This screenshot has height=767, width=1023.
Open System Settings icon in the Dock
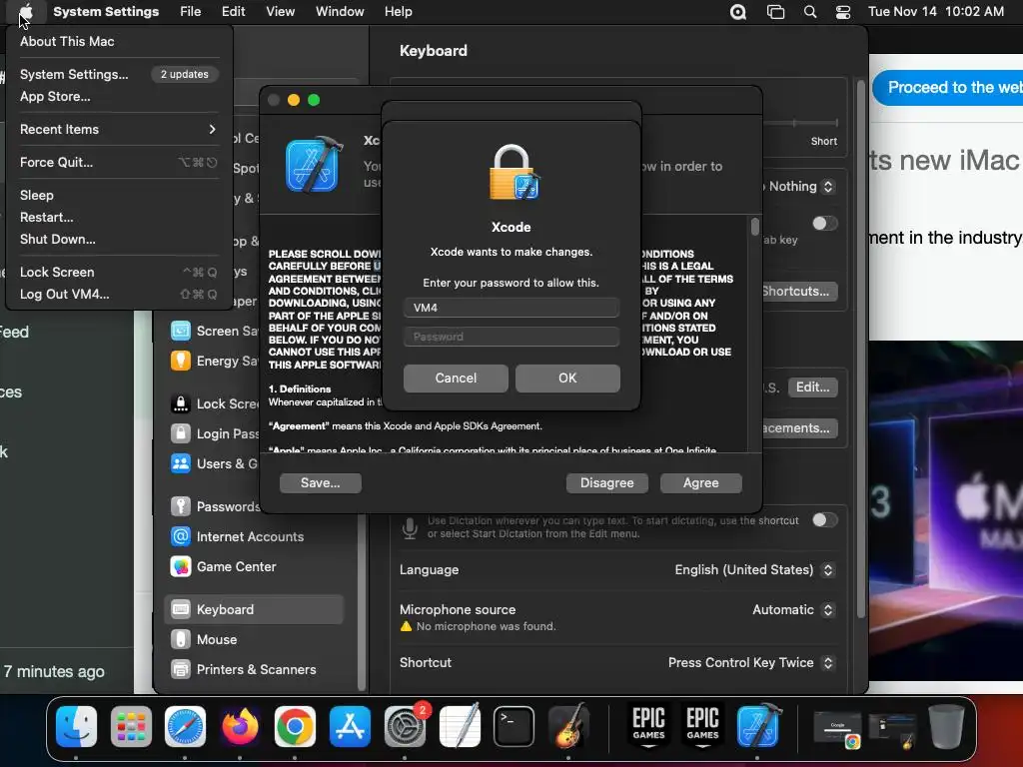(x=405, y=726)
